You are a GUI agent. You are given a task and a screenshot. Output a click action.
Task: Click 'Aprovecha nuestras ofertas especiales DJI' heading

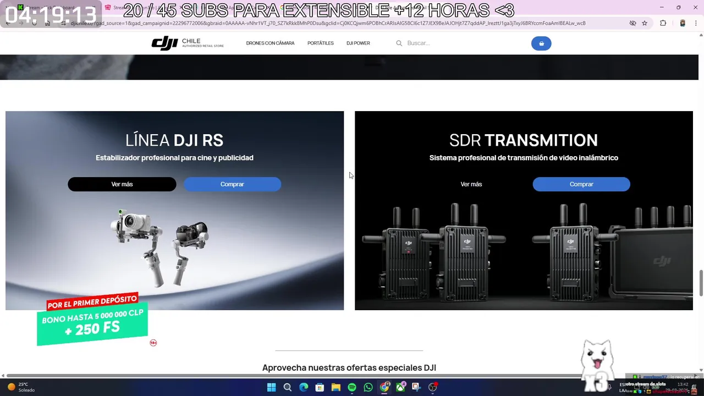click(x=349, y=368)
